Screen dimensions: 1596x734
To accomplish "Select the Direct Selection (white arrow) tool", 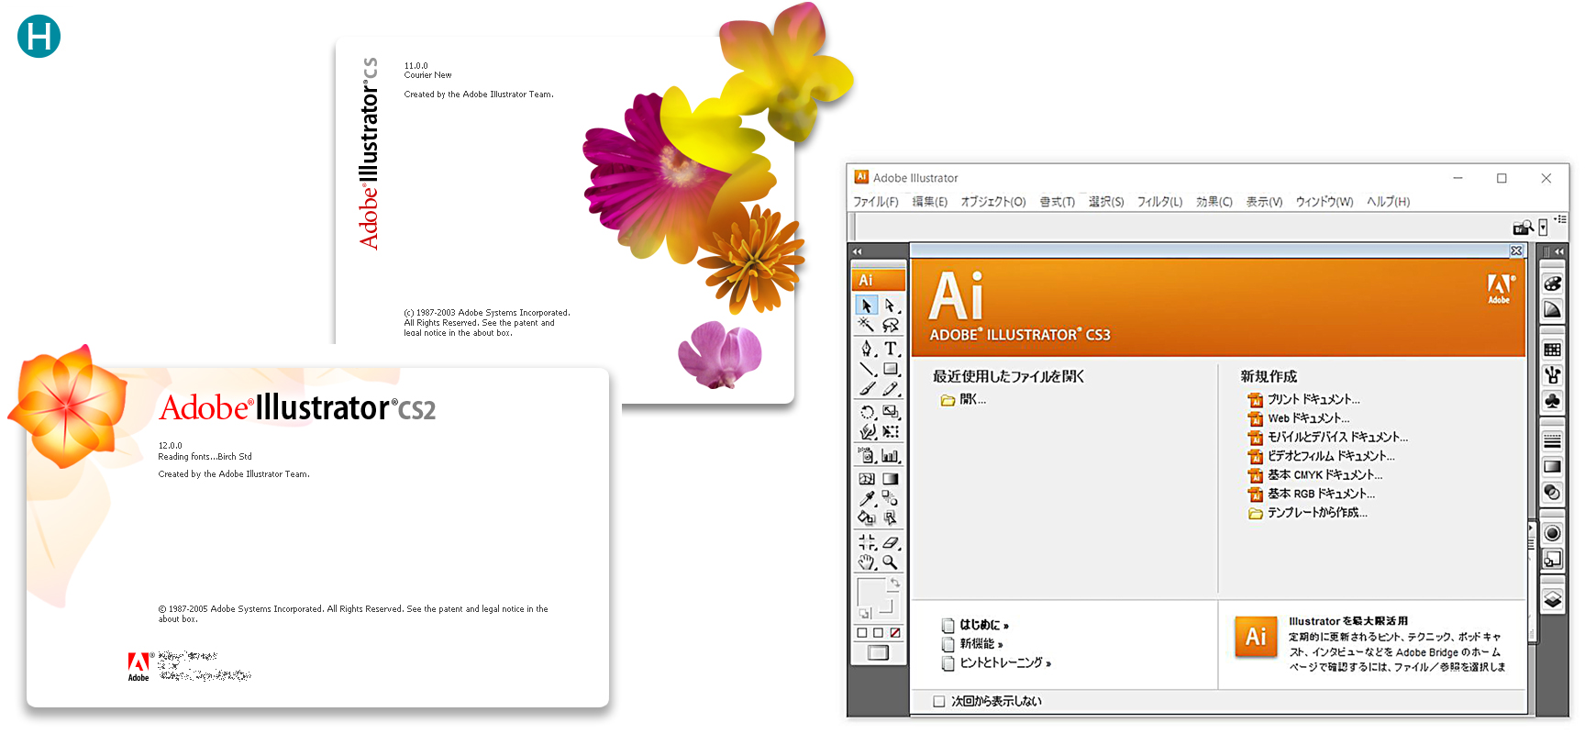I will 890,306.
